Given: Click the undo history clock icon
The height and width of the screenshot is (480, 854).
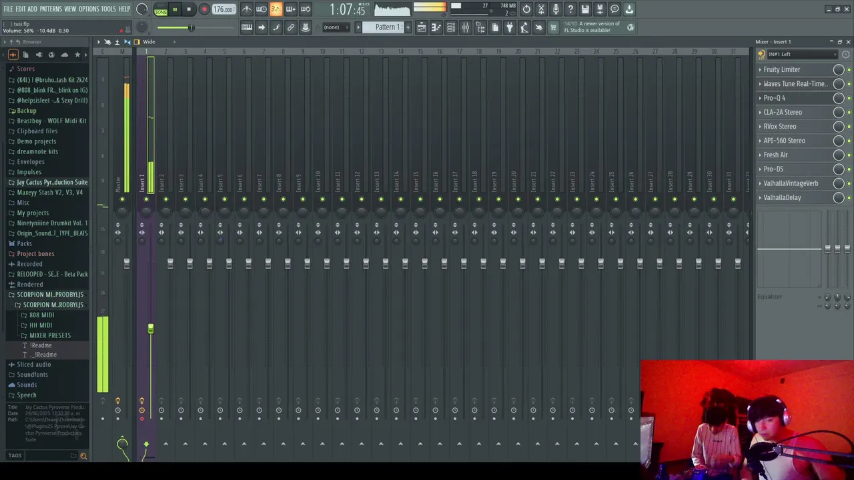Looking at the screenshot, I should point(526,9).
